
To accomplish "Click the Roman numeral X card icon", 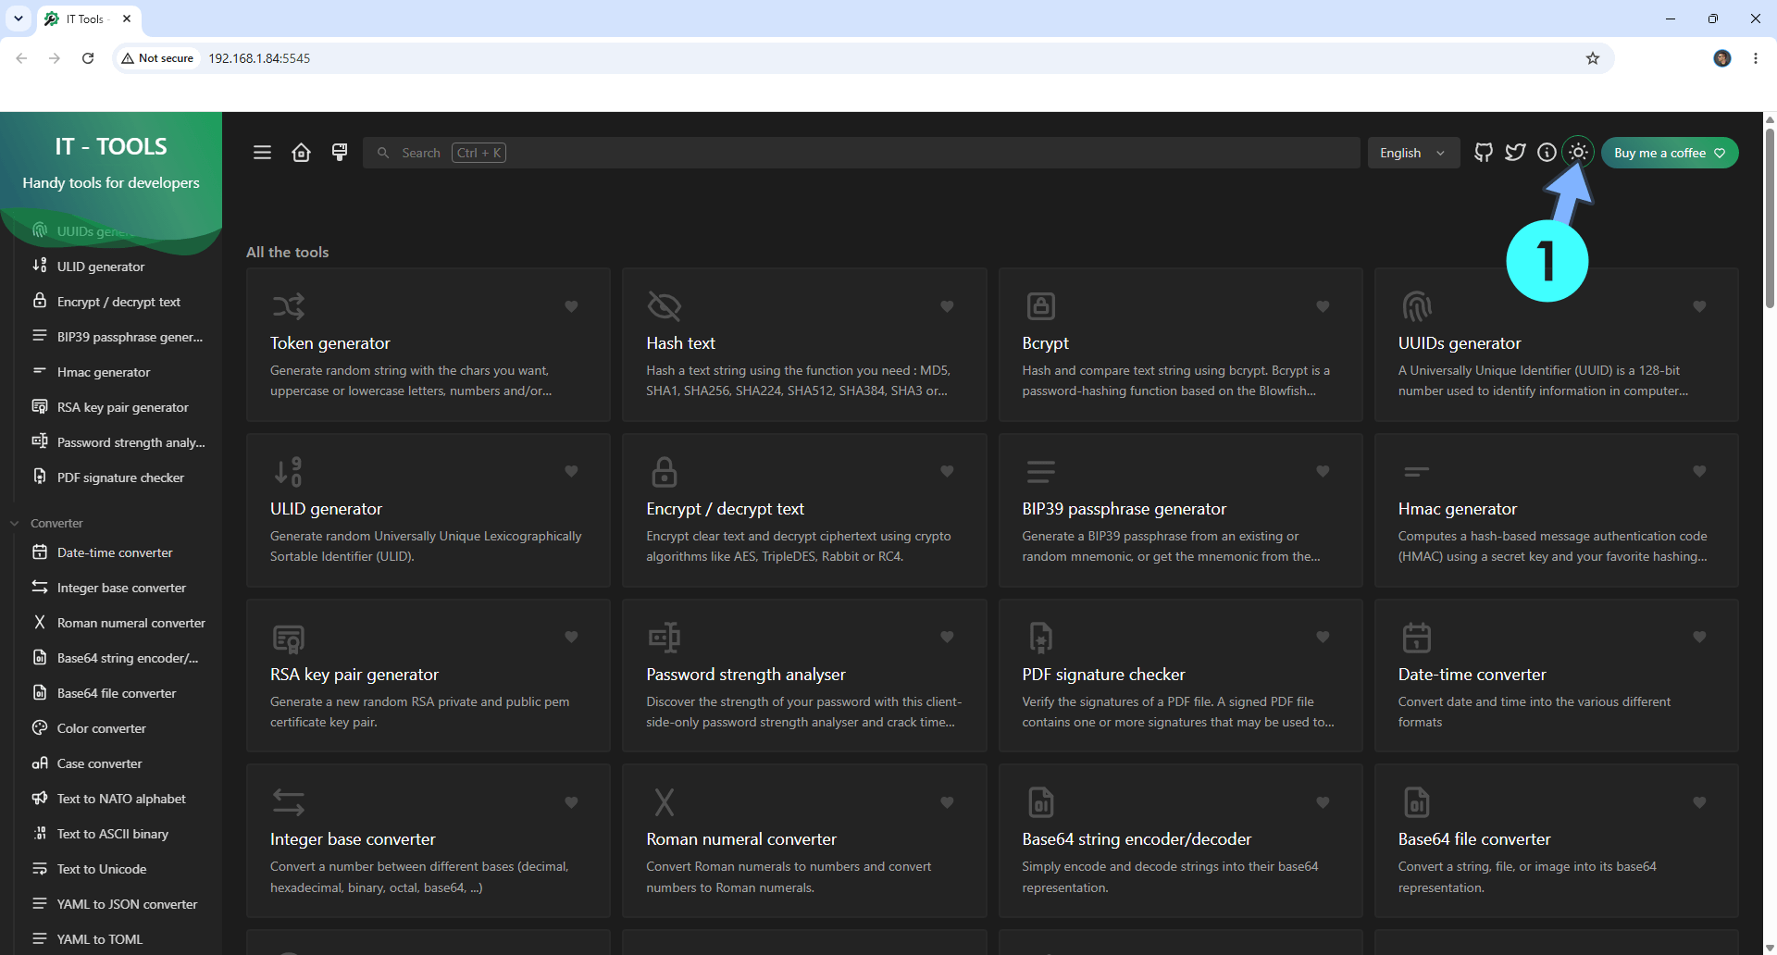I will pos(664,802).
